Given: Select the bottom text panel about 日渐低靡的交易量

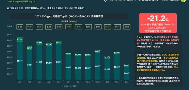Looking at the screenshot, I should (x=159, y=81).
